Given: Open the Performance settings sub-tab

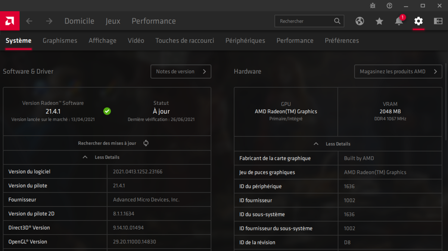Looking at the screenshot, I should 295,40.
